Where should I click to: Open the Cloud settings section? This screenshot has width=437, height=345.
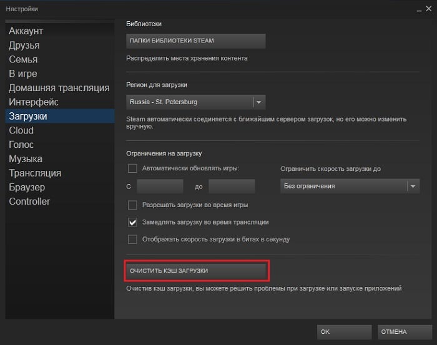pos(21,130)
